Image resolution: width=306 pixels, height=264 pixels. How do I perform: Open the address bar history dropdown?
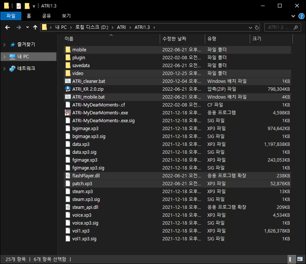coord(250,28)
